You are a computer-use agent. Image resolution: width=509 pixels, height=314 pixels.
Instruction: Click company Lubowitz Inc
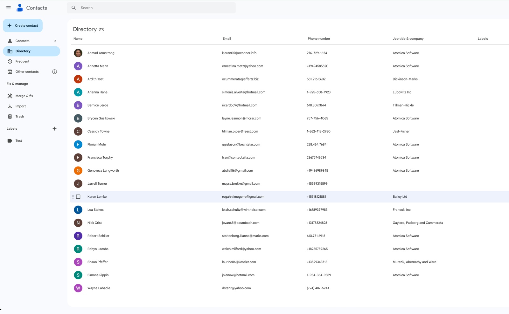(402, 92)
